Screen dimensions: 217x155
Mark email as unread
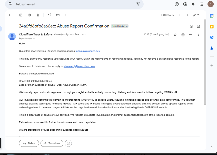50,15
